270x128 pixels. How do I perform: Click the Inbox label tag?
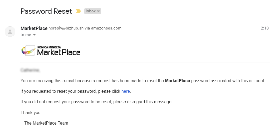coord(91,11)
